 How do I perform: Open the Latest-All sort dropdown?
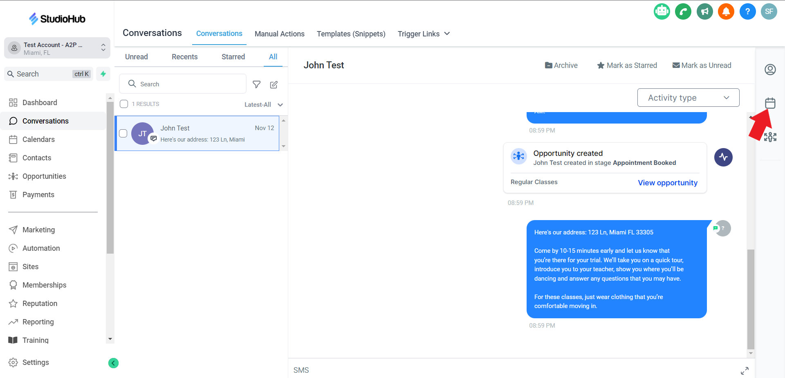point(264,105)
